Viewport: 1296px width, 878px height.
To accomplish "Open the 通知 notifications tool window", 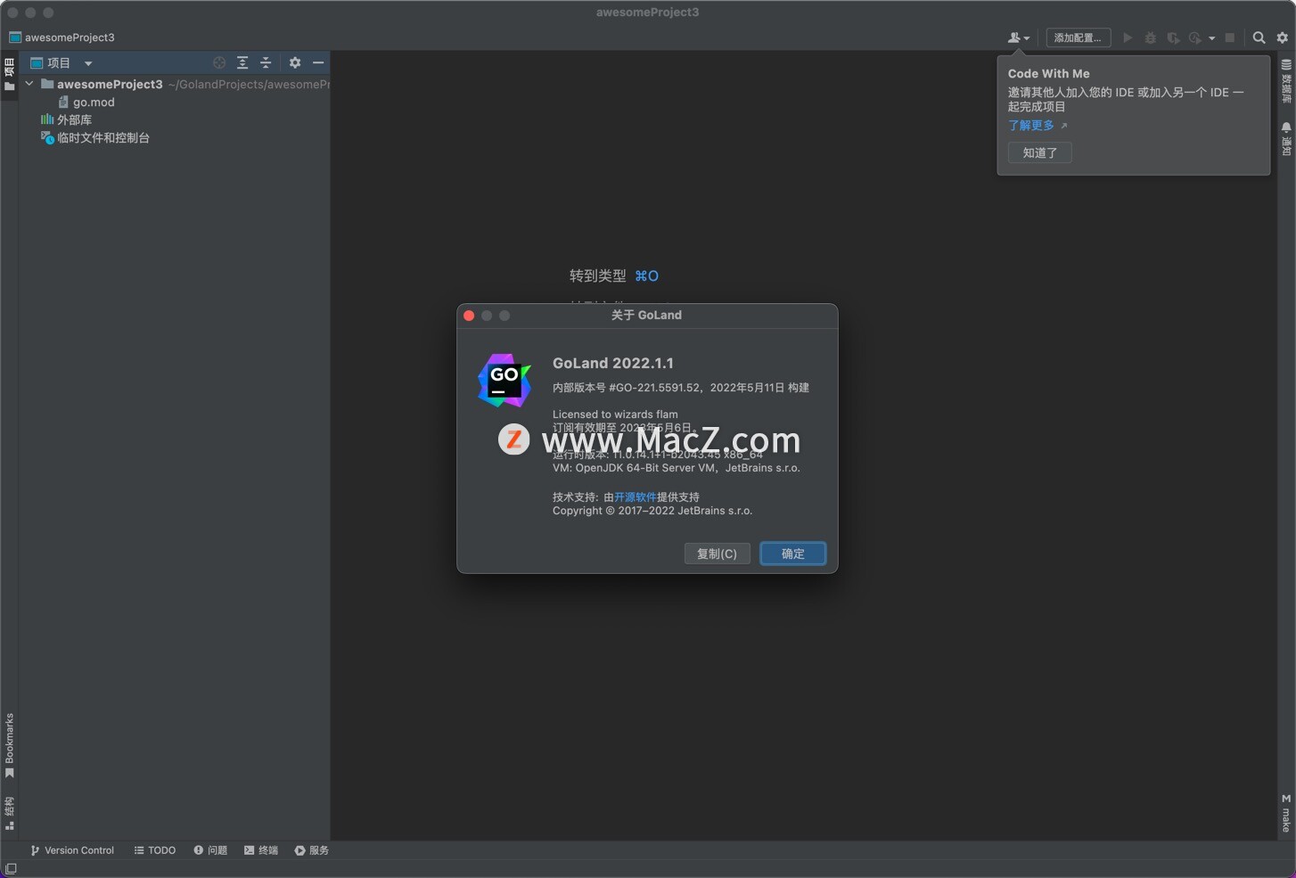I will point(1286,139).
